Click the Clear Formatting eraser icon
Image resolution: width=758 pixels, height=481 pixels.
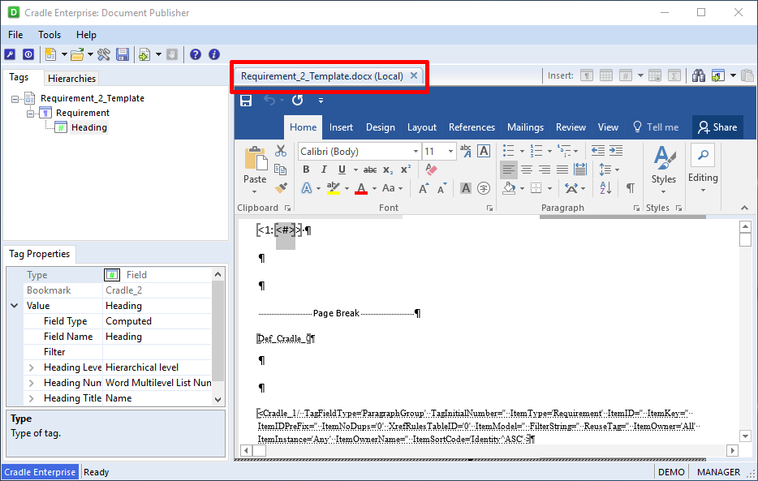pyautogui.click(x=431, y=170)
